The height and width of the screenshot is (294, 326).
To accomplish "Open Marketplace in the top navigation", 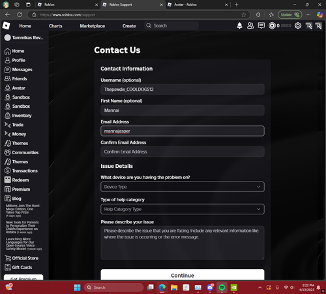I will [93, 26].
